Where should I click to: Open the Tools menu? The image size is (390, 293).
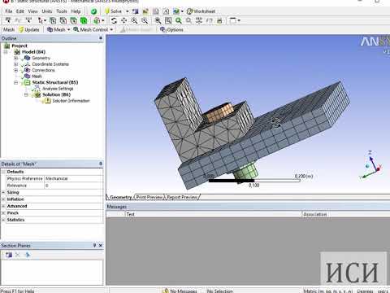(x=62, y=11)
